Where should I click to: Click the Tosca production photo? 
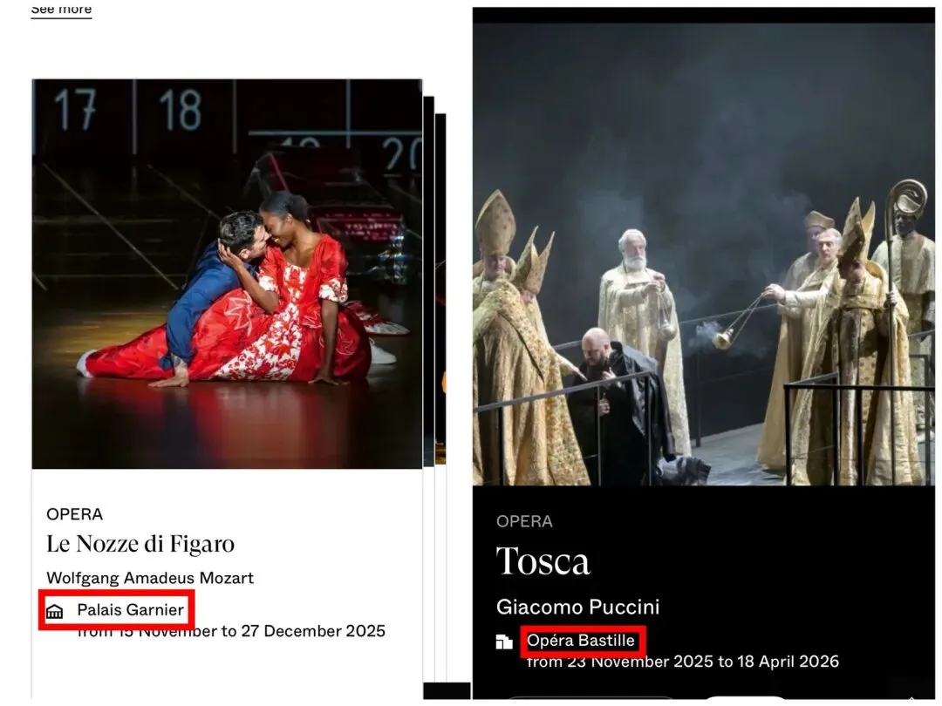[704, 254]
